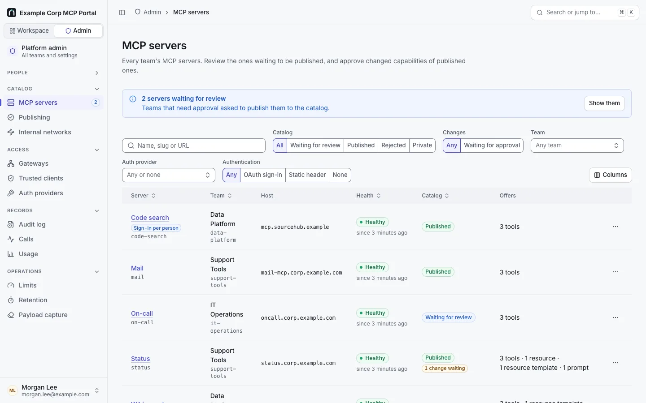Open row actions for On-call server
The width and height of the screenshot is (646, 403).
click(x=615, y=317)
